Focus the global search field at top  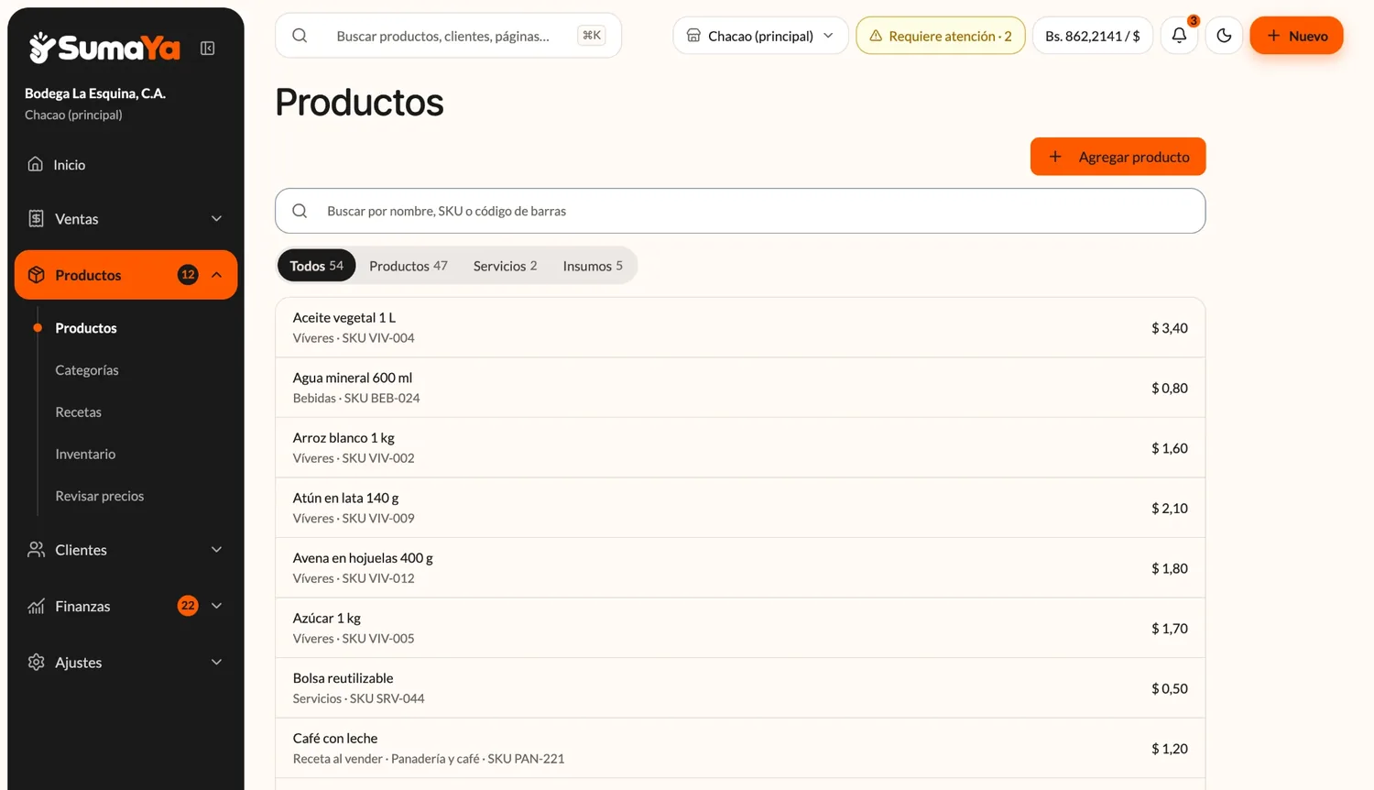tap(448, 36)
